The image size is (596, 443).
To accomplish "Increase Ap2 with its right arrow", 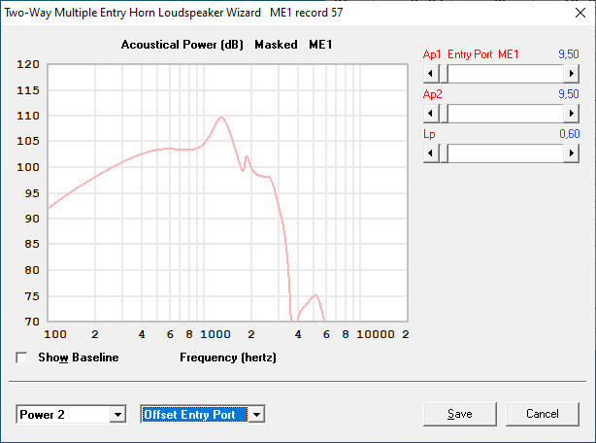I will tap(572, 114).
